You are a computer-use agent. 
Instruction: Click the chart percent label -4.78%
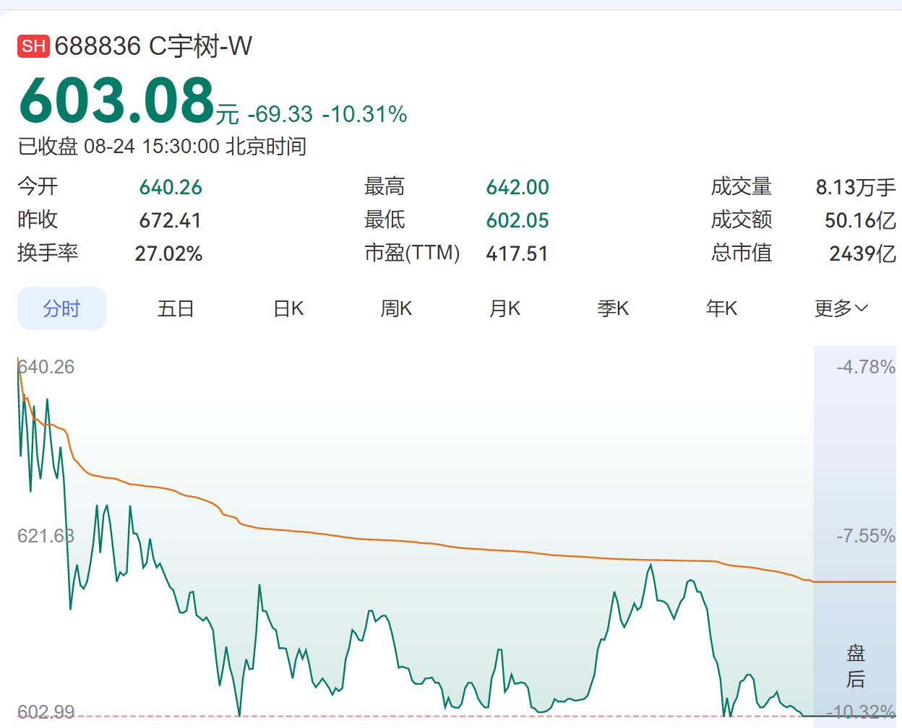866,367
